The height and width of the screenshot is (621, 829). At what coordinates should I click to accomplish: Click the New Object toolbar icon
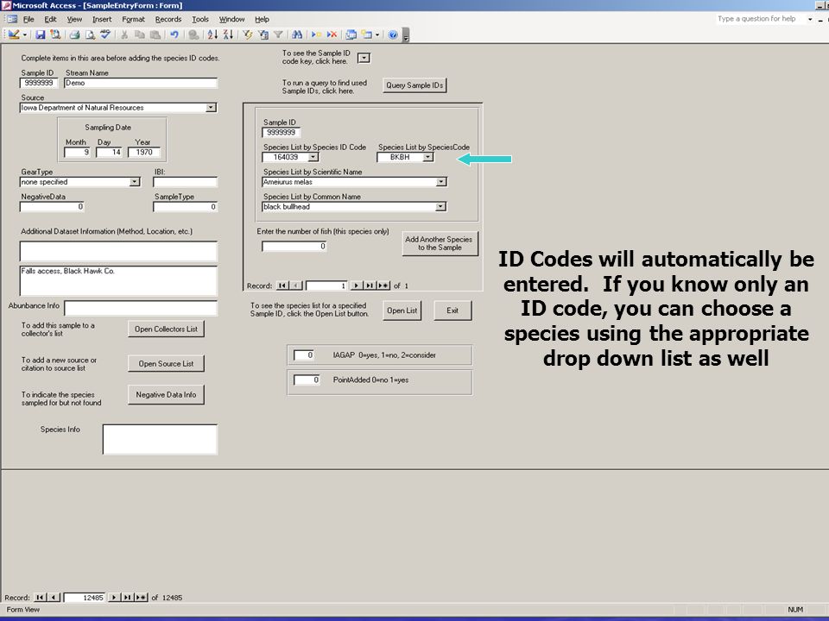[x=366, y=34]
